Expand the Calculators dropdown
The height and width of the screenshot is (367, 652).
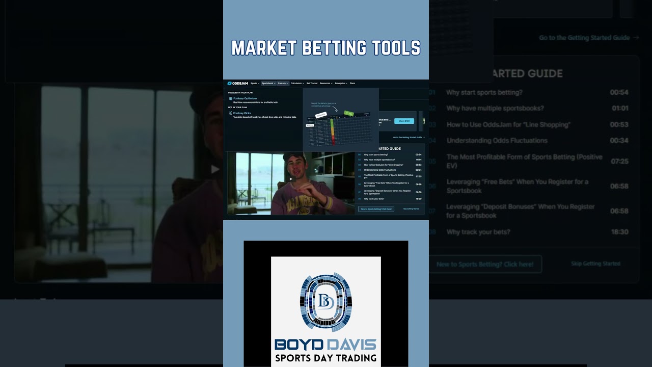297,83
